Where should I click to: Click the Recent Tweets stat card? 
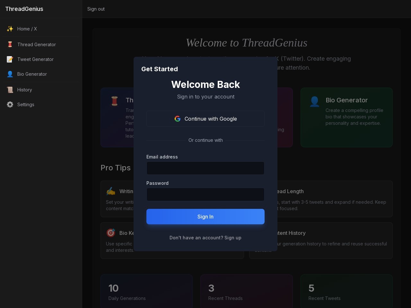[x=346, y=291]
